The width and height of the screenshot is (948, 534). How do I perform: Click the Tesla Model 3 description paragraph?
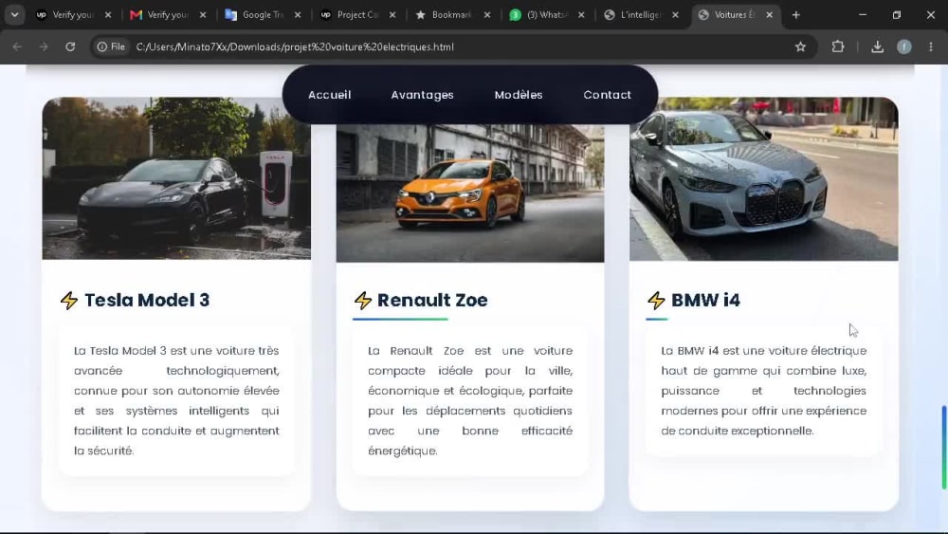point(176,400)
